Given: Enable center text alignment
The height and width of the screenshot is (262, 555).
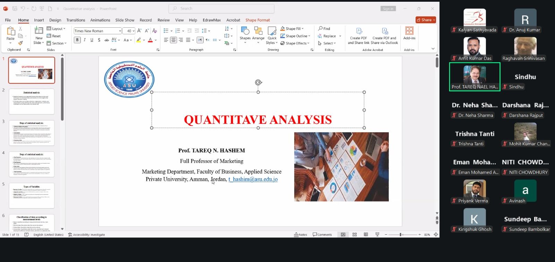Looking at the screenshot, I should point(173,40).
